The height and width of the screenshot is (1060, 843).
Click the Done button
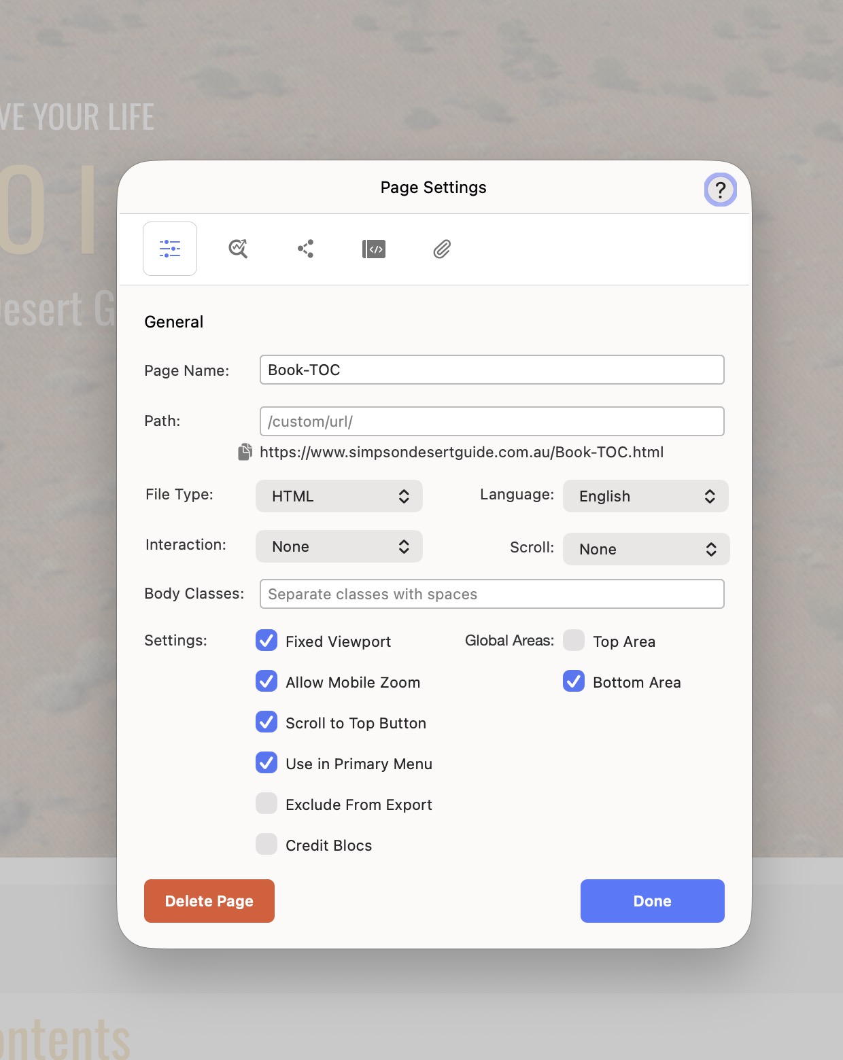[652, 901]
